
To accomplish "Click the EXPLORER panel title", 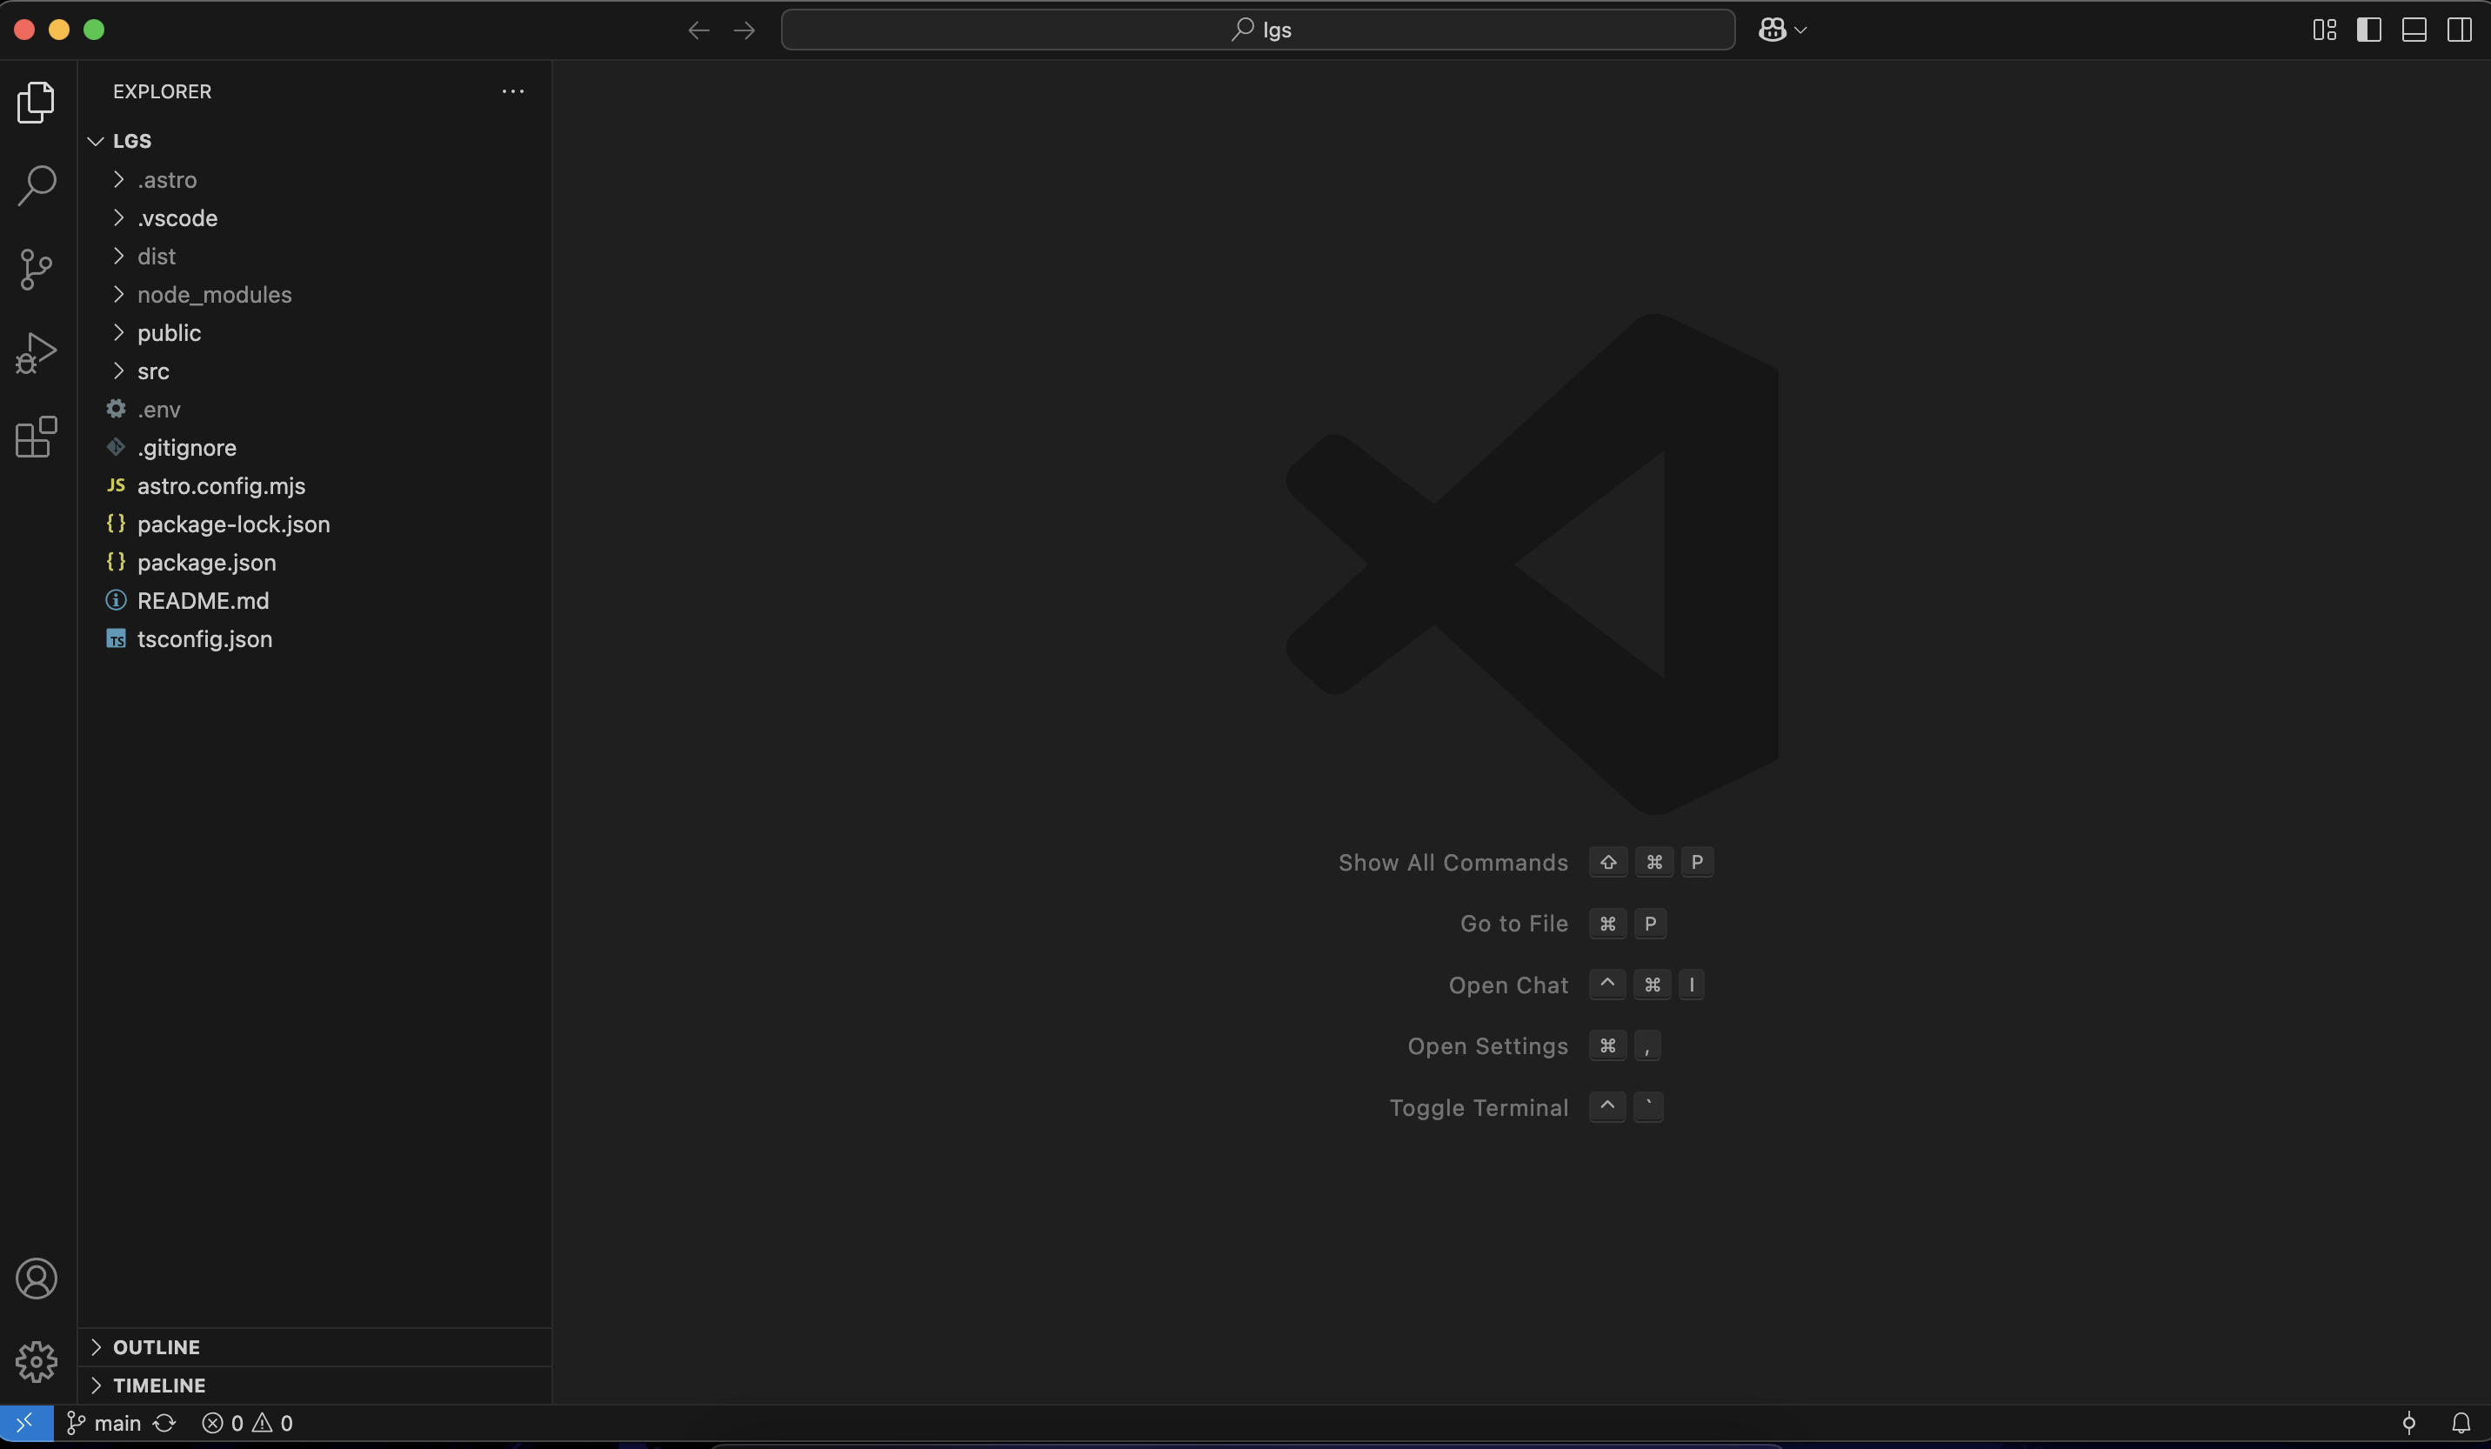I will point(162,91).
